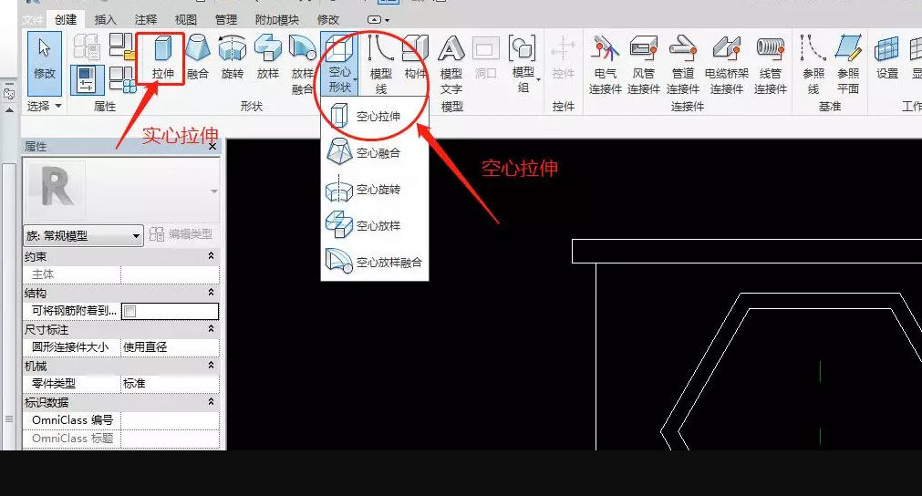Screen dimensions: 922x496
Task: Choose the 融合 blend tool
Action: (x=198, y=58)
